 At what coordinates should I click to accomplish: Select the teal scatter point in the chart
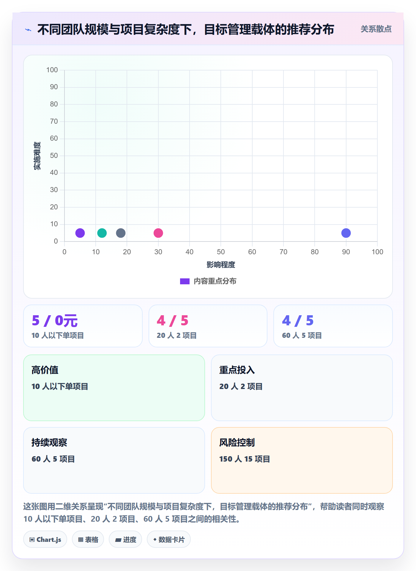click(102, 233)
